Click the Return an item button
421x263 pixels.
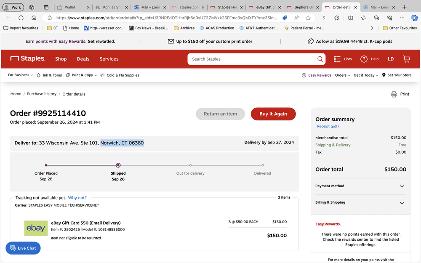(x=221, y=114)
